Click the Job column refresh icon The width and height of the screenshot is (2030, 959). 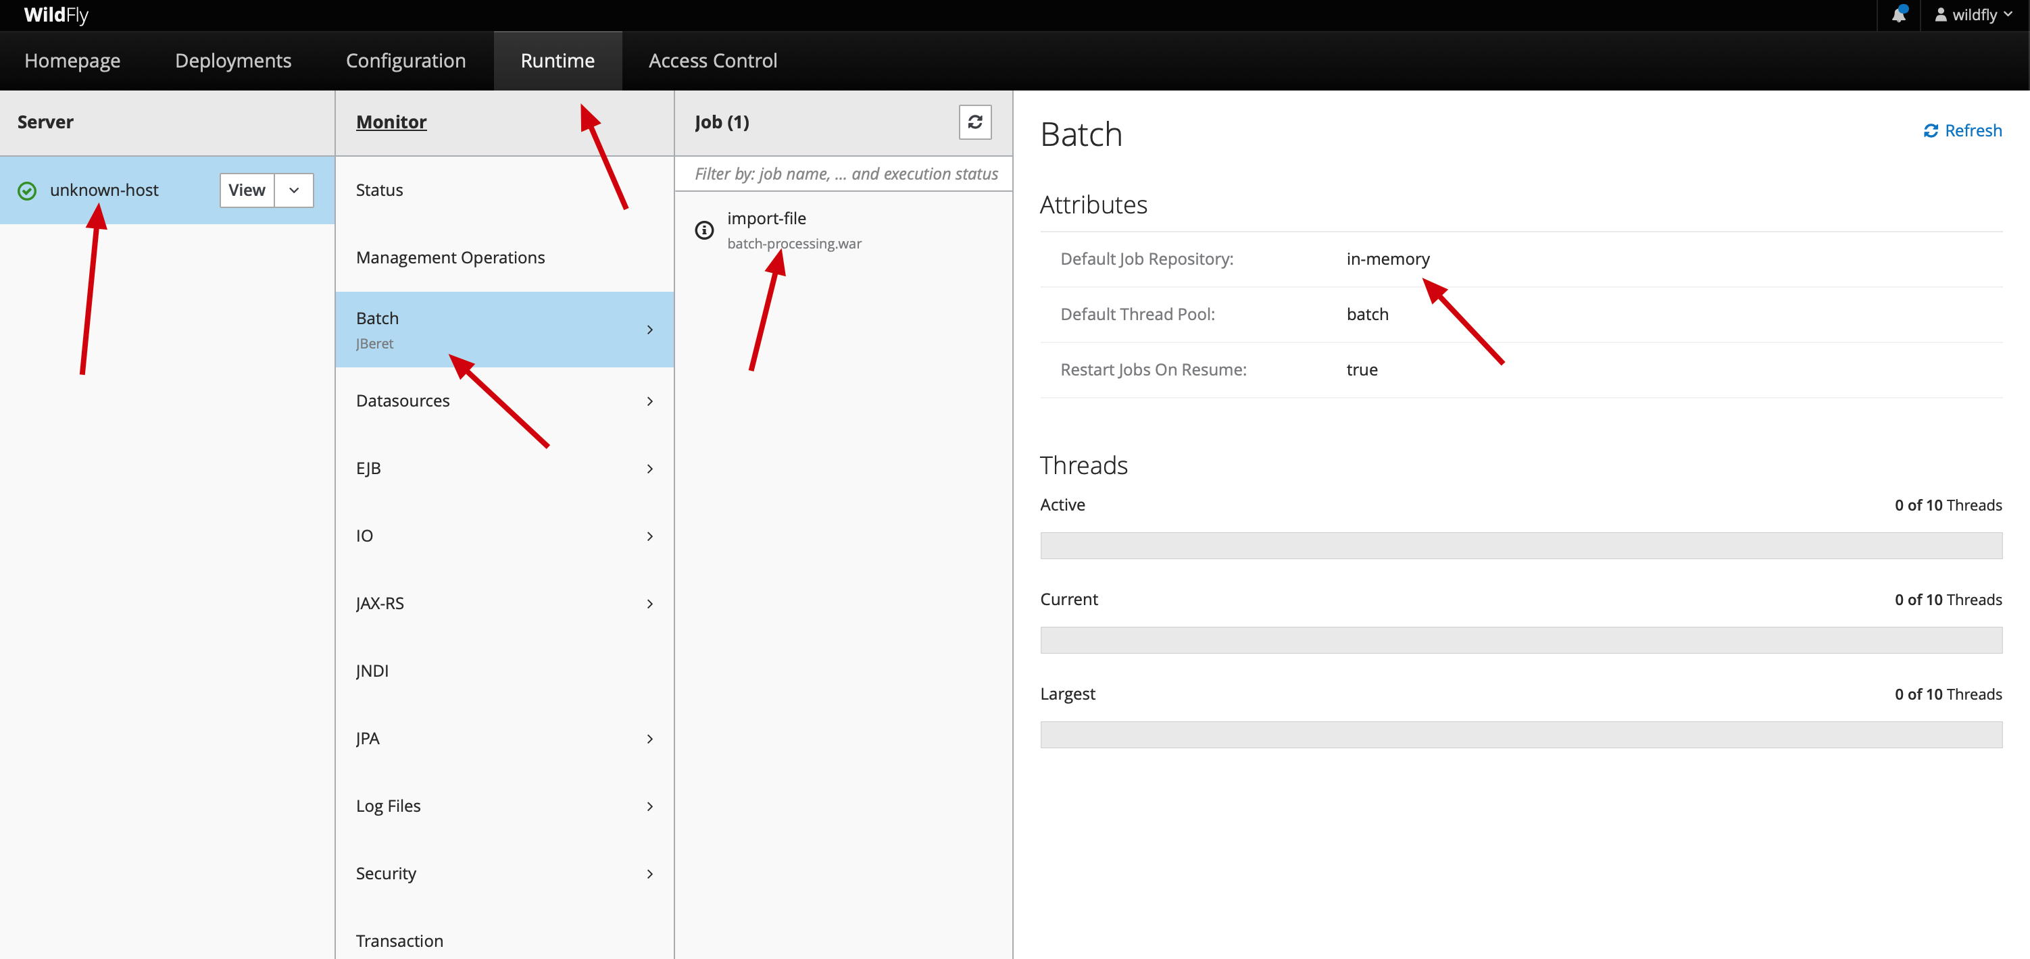point(975,122)
